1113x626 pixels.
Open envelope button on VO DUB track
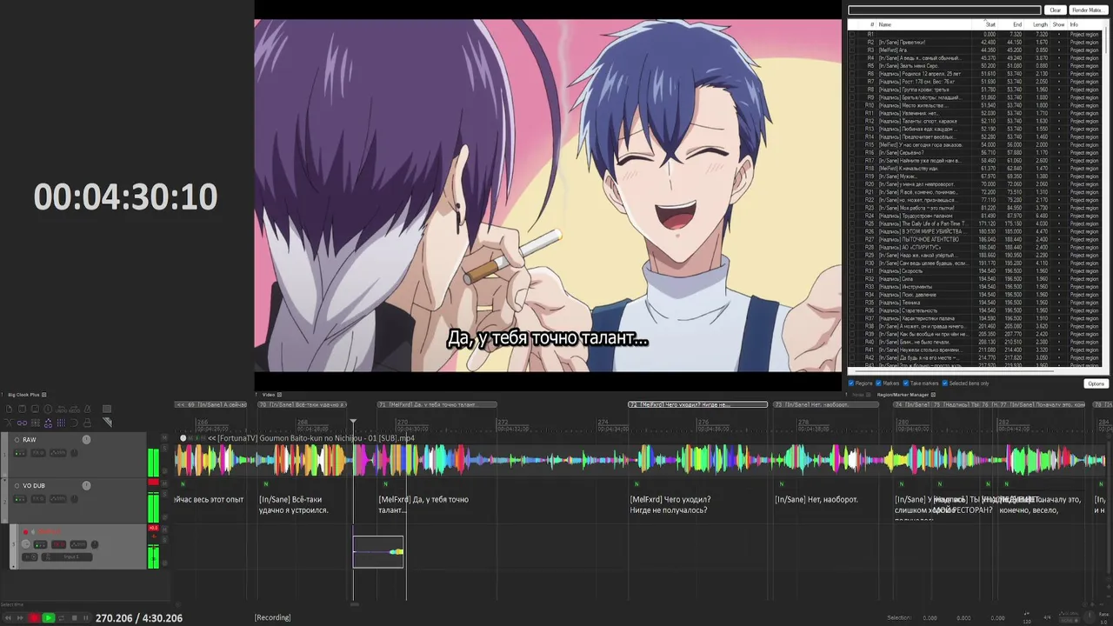pos(58,499)
